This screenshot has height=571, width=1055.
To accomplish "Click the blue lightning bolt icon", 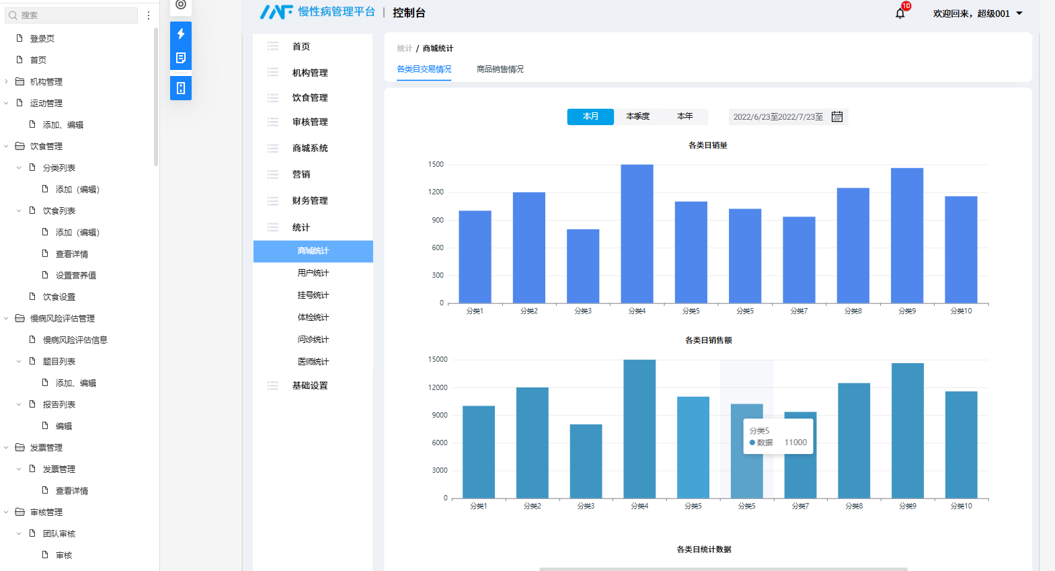I will 181,34.
